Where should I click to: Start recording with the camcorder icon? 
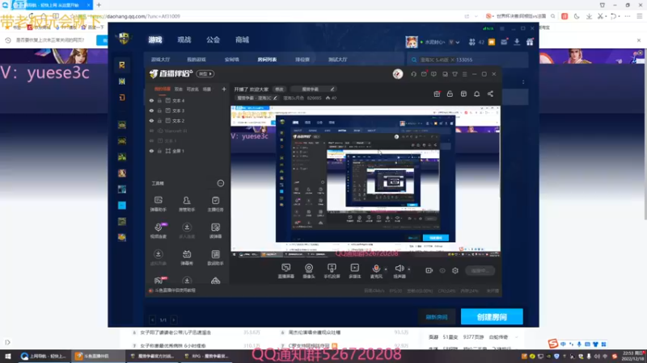point(429,270)
